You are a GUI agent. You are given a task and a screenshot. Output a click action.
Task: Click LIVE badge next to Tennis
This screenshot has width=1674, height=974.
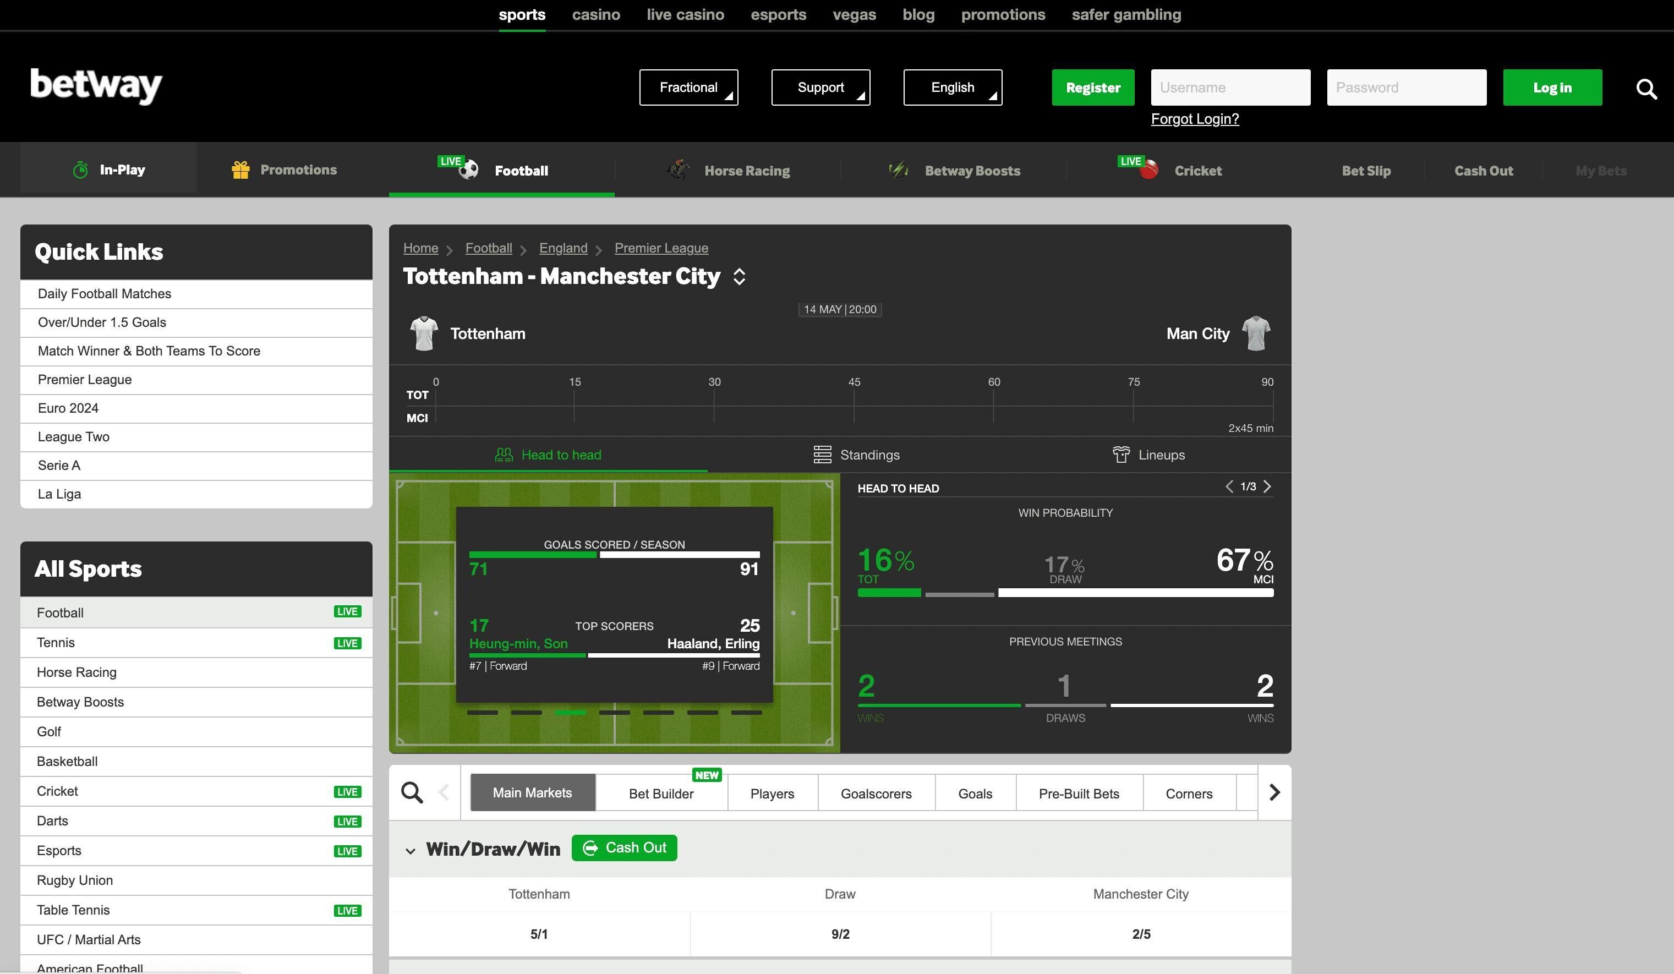coord(347,643)
